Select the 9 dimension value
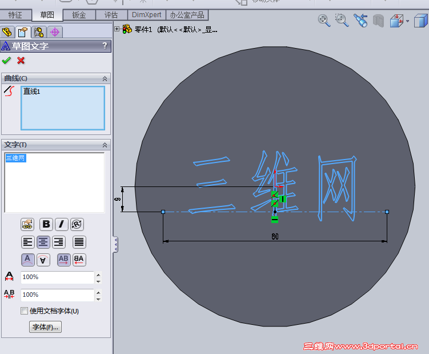 point(118,199)
